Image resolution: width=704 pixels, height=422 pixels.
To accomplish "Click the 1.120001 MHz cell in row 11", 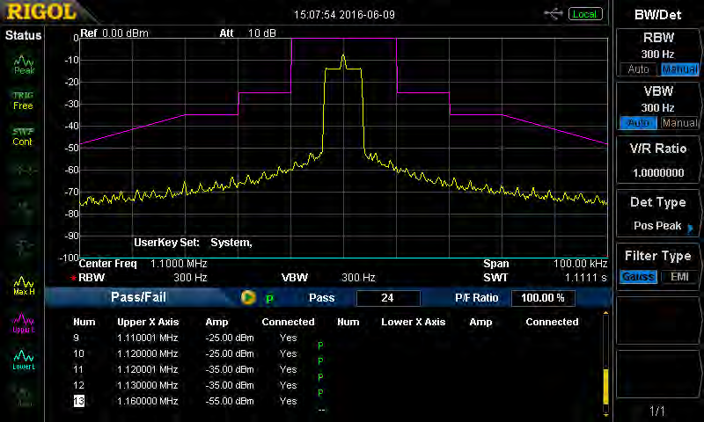I will click(x=147, y=369).
